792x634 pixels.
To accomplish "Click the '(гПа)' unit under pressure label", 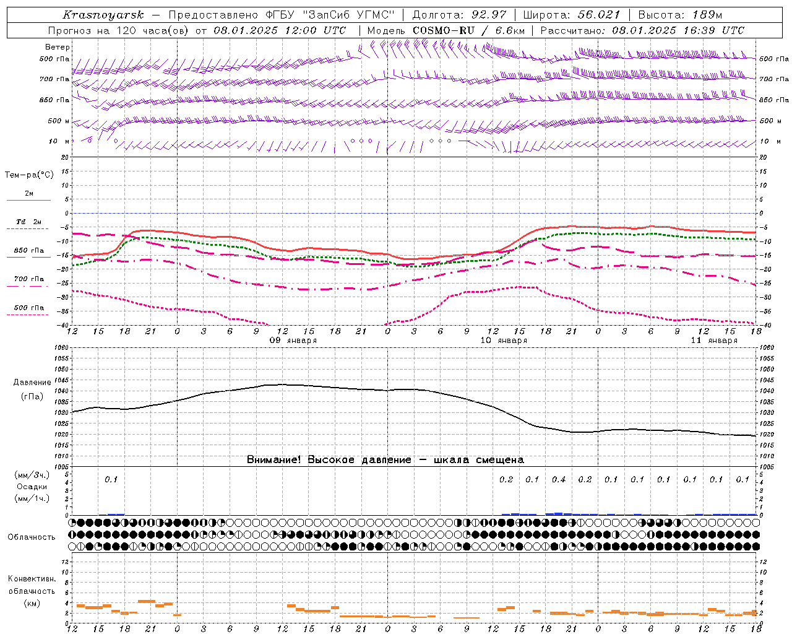I will pos(32,396).
